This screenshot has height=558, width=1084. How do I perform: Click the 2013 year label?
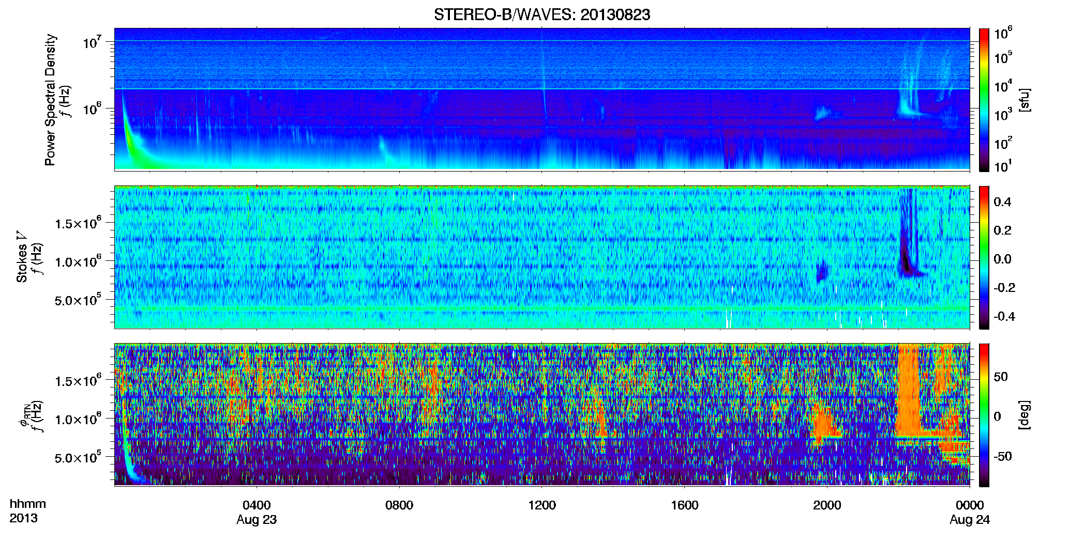(23, 518)
